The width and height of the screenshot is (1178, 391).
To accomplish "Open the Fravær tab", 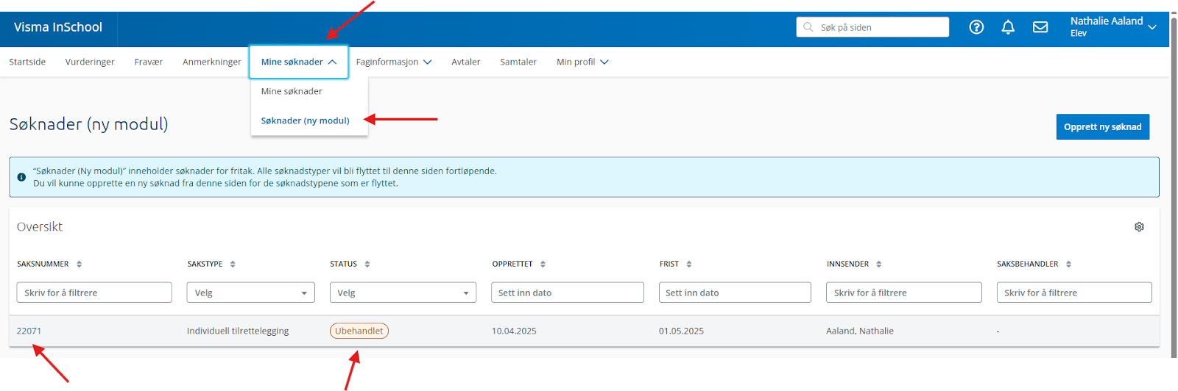I will click(x=149, y=62).
